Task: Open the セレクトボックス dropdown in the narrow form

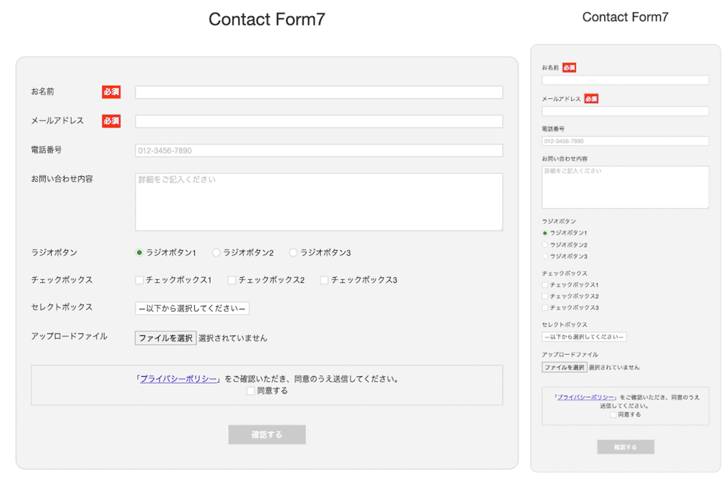Action: [584, 336]
